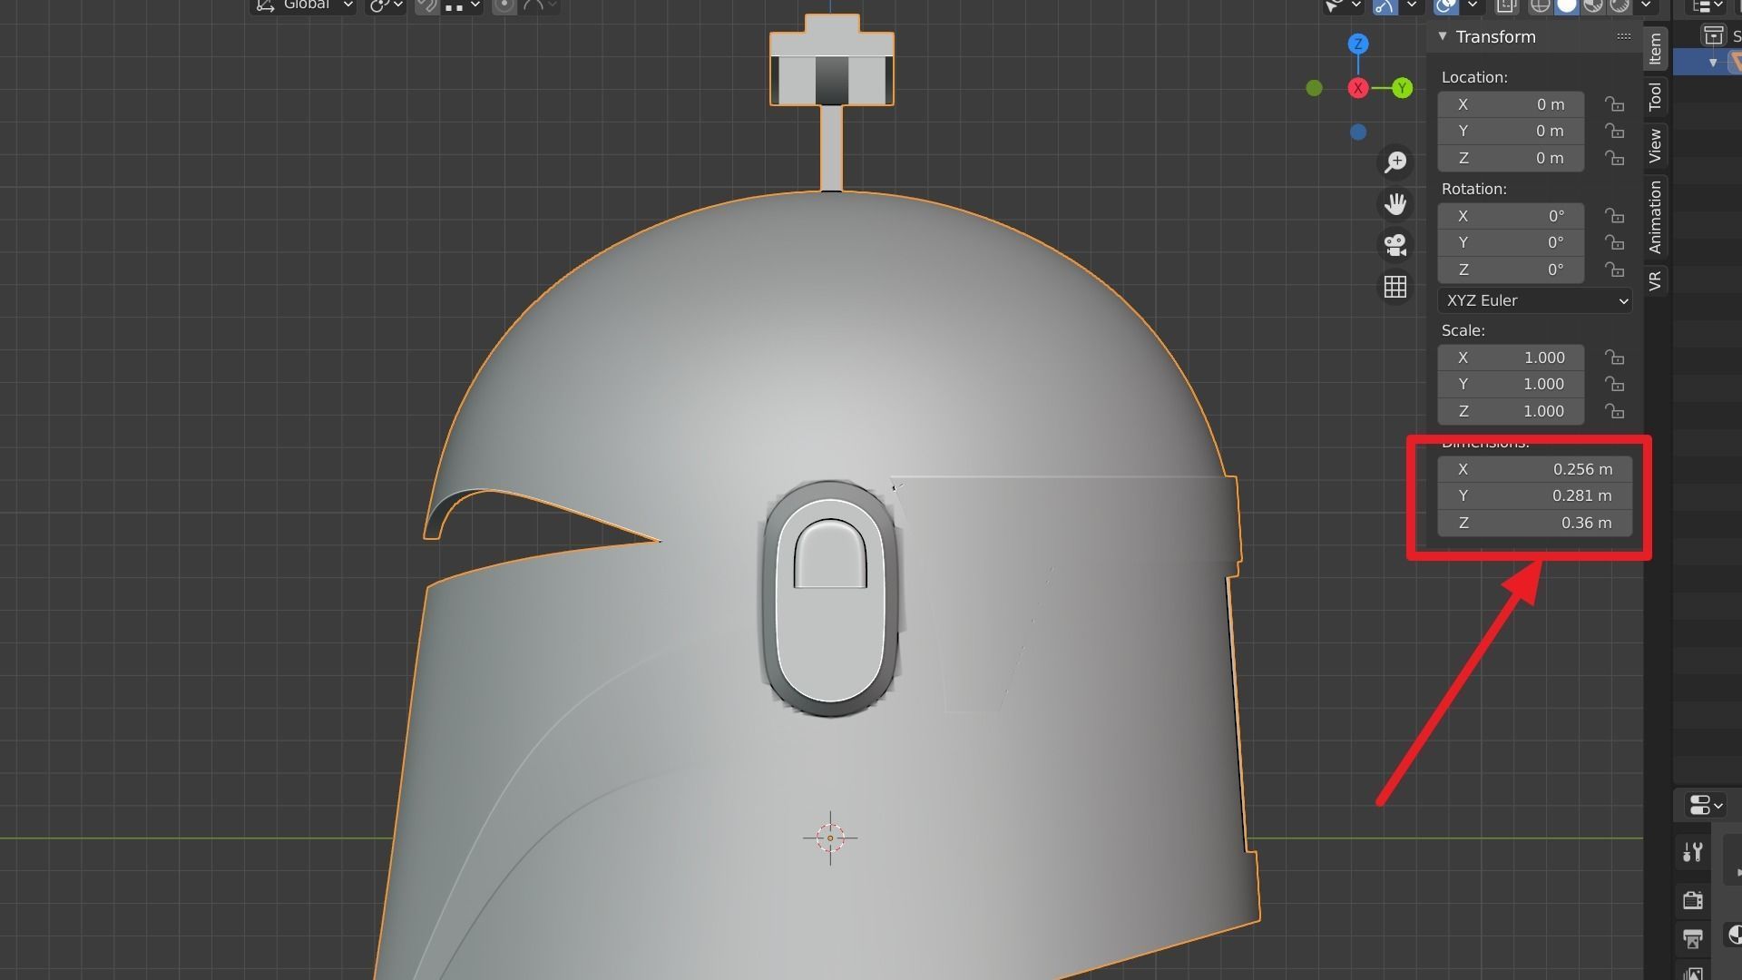Click the Location X field

pos(1512,104)
